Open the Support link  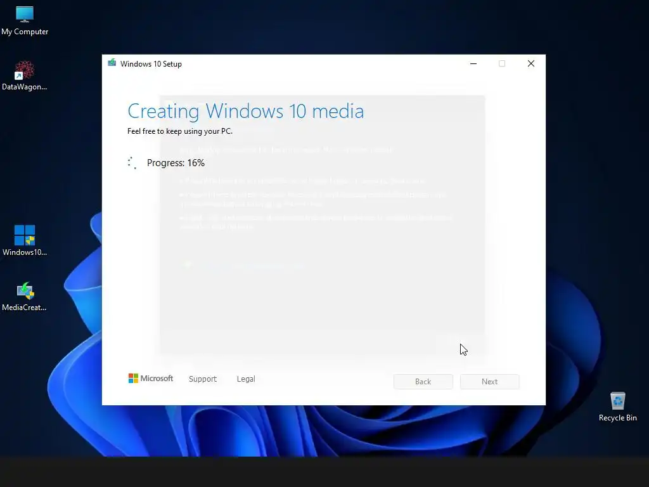203,379
